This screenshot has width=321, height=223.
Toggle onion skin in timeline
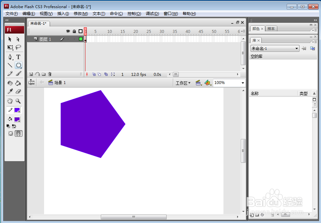pyautogui.click(x=94, y=74)
